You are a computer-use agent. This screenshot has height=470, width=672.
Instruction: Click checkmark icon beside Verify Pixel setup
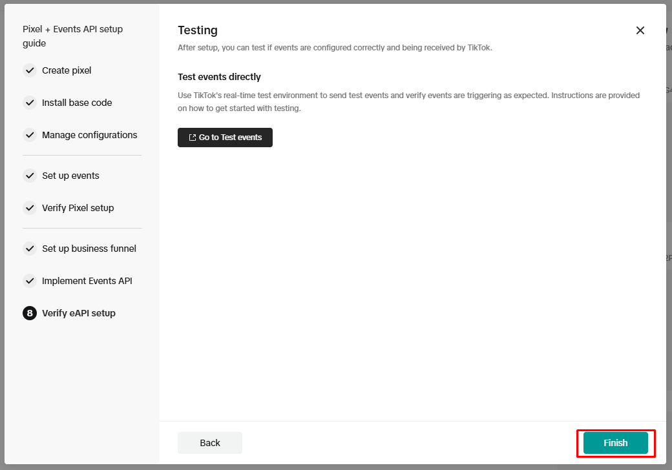[30, 208]
